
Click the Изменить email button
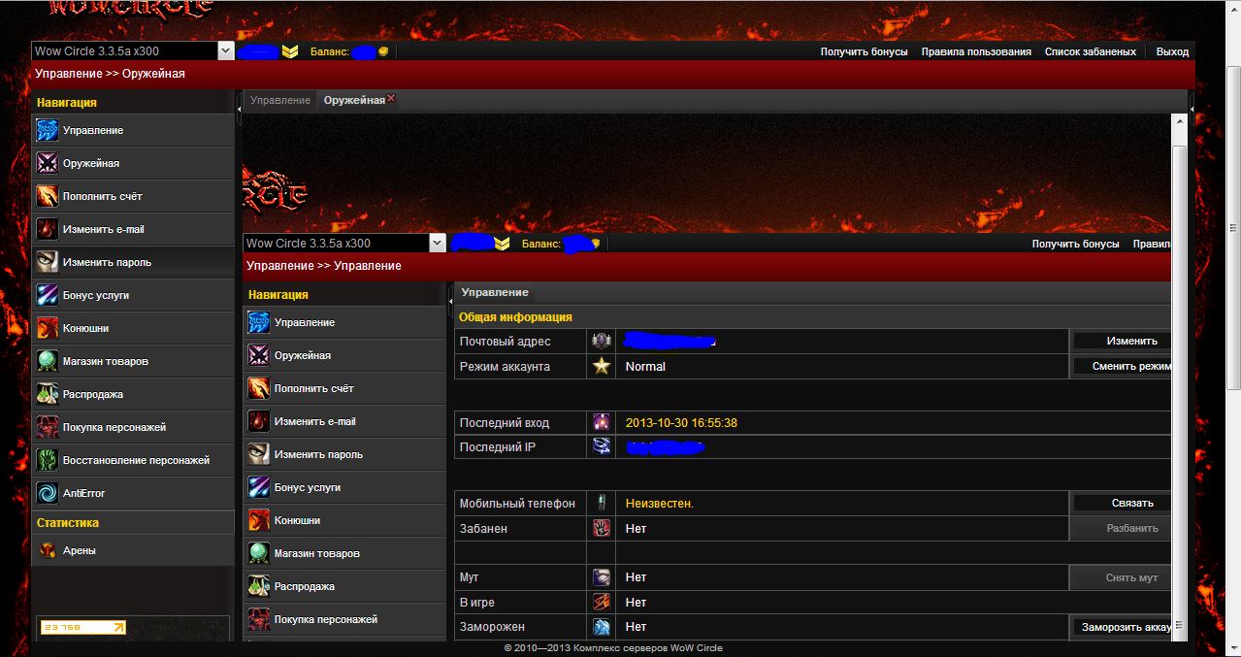1122,341
